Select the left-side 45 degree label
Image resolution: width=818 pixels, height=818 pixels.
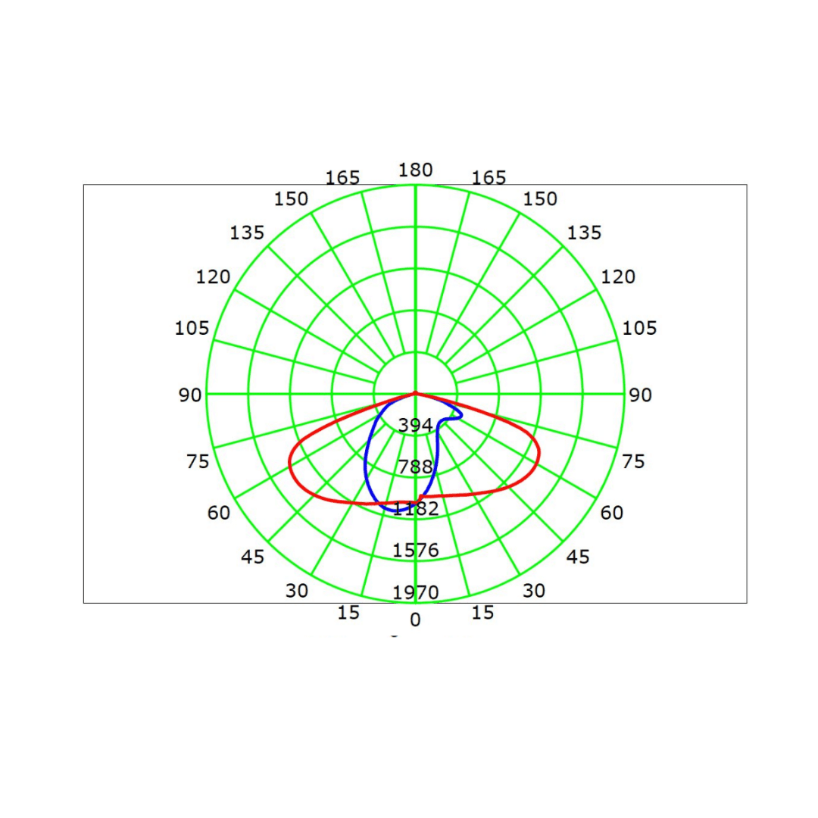coord(253,557)
